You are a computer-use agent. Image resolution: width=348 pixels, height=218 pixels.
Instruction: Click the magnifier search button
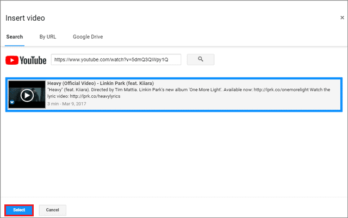pos(201,59)
